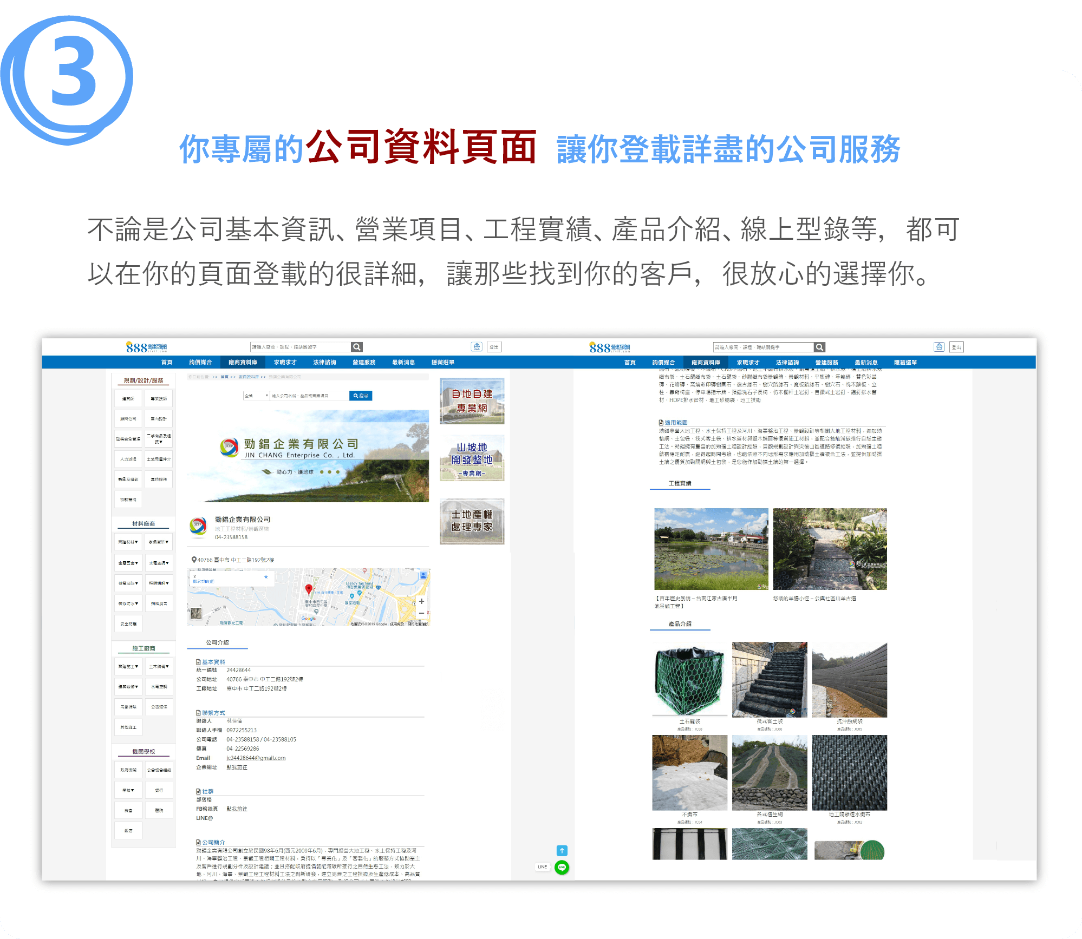The height and width of the screenshot is (939, 1082).
Task: Open the 全省 region dropdown
Action: (256, 396)
